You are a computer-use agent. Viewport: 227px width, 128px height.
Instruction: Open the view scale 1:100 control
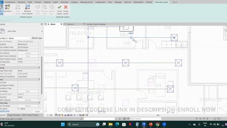click(x=50, y=115)
